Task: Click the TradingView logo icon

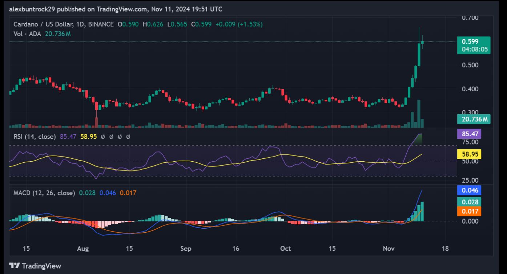Action: click(15, 266)
